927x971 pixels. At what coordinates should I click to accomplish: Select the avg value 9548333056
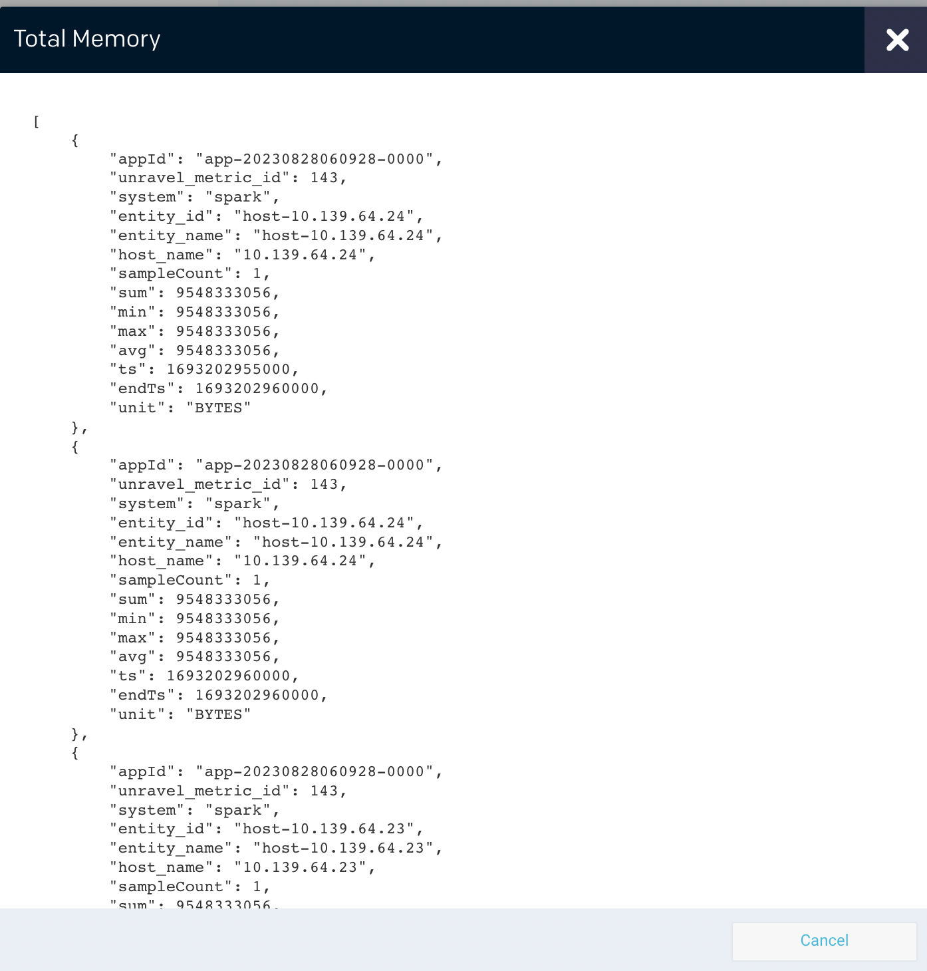(x=226, y=350)
